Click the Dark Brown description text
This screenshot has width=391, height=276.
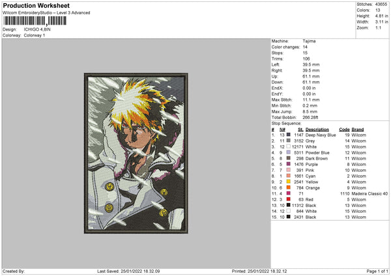pos(317,158)
